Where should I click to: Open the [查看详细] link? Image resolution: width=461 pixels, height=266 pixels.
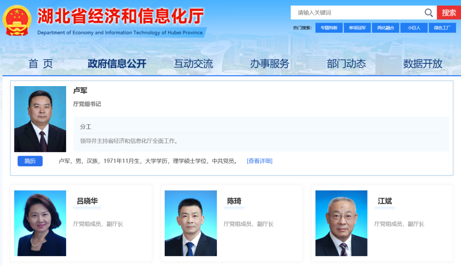260,161
